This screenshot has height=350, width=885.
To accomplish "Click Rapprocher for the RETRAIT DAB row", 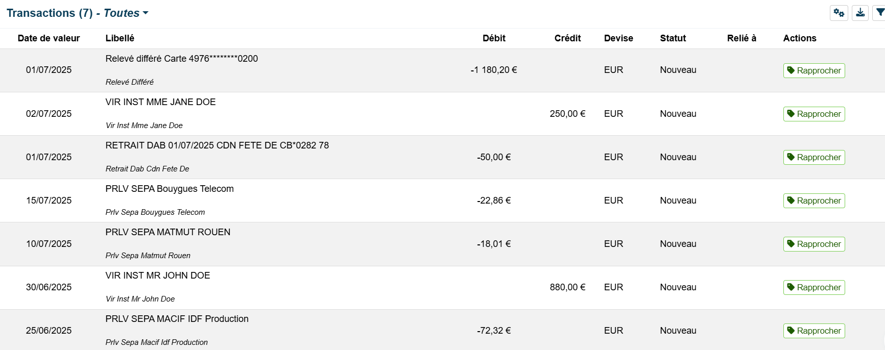I will point(814,157).
